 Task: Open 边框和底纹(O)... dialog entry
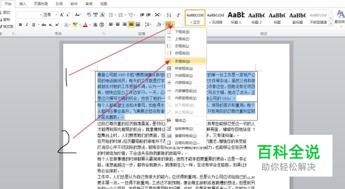point(186,143)
